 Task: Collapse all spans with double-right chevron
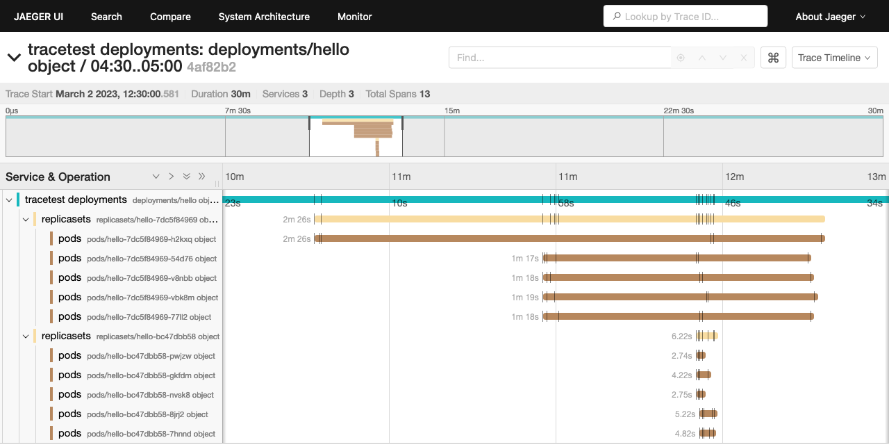pyautogui.click(x=202, y=177)
